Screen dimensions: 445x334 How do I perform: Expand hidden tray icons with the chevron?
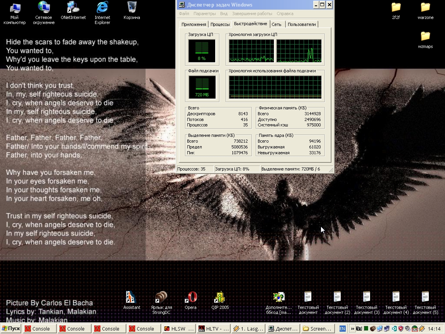[x=352, y=329]
